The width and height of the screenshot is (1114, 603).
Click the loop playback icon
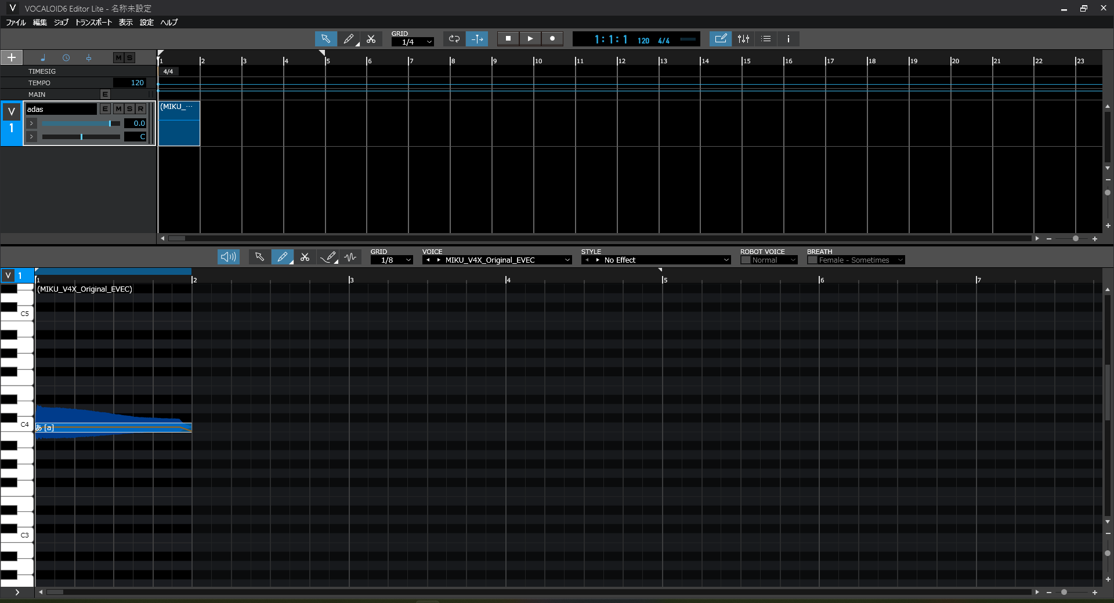[454, 39]
